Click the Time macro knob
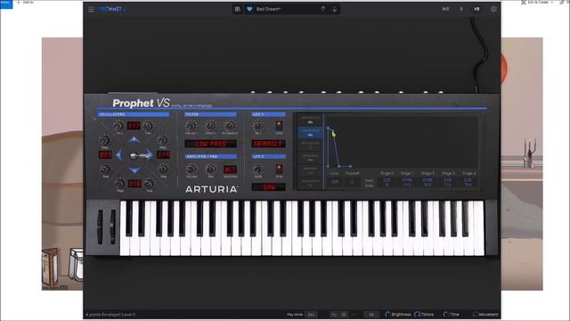 pyautogui.click(x=446, y=315)
